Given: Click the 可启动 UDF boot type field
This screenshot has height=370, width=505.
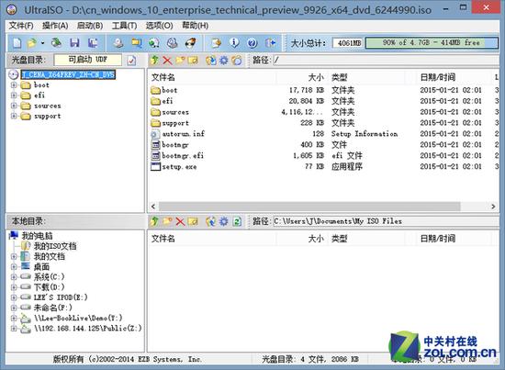Looking at the screenshot, I should pos(88,60).
